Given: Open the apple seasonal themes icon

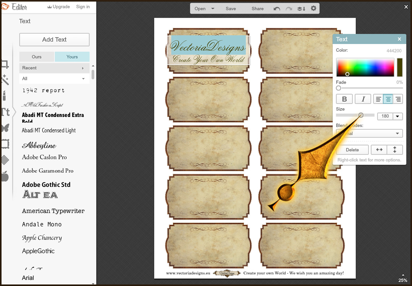Looking at the screenshot, I should 5,176.
